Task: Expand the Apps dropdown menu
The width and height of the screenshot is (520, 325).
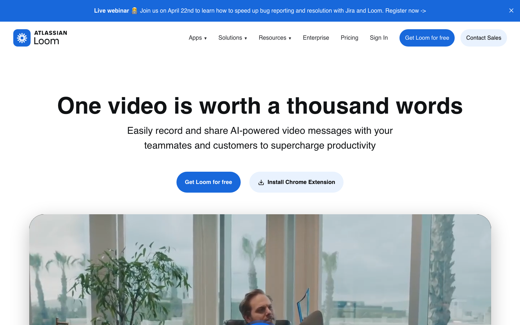Action: coord(197,38)
